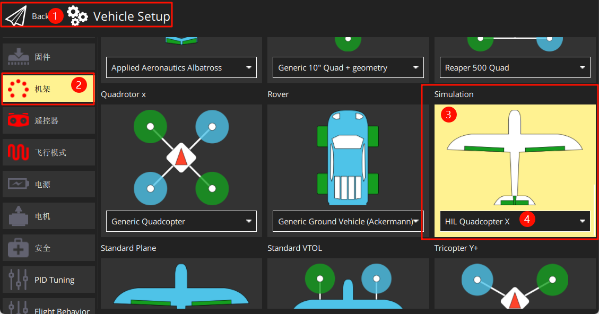Expand Generic Ground Vehicle (Ackermann) dropdown
The image size is (599, 314).
[x=348, y=221]
